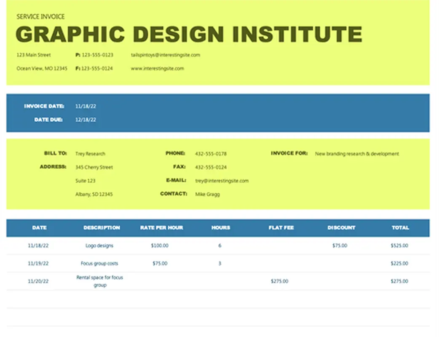The width and height of the screenshot is (439, 337).
Task: Click the E-MAIL label
Action: (176, 180)
